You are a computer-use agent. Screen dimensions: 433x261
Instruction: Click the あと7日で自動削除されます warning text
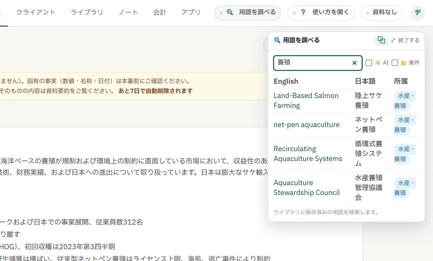pyautogui.click(x=155, y=91)
